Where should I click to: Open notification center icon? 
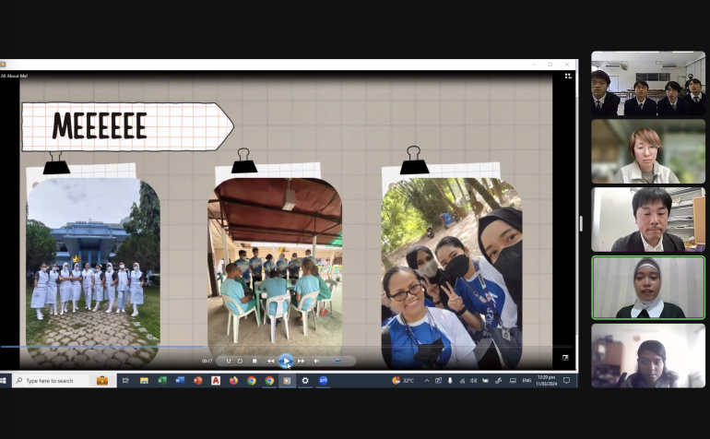click(x=566, y=381)
